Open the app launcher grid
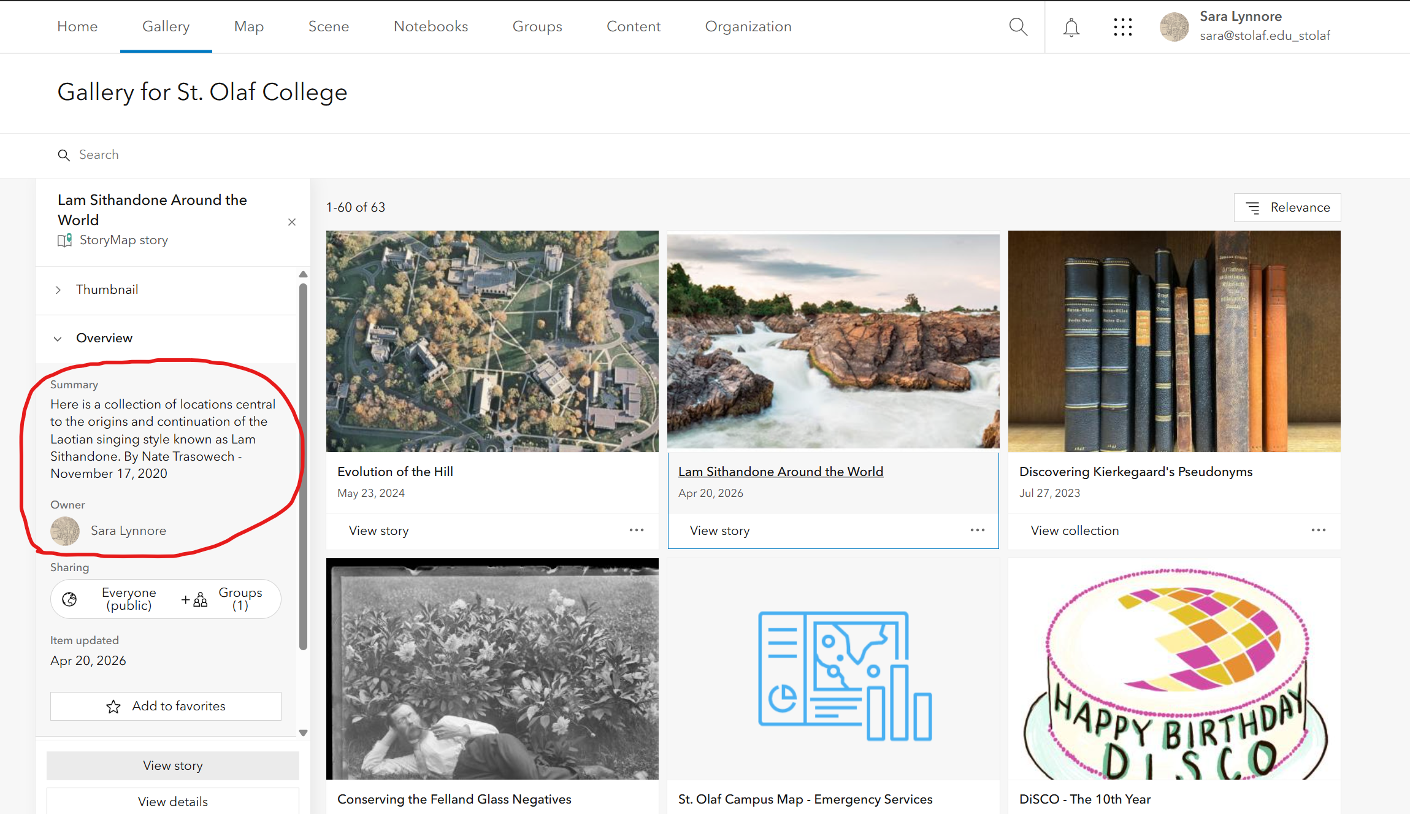This screenshot has width=1410, height=814. click(1122, 27)
